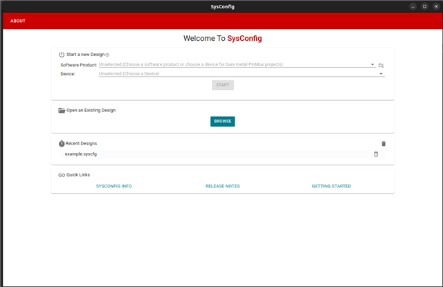This screenshot has width=443, height=287.
Task: Open the GETTING STARTED link
Action: pos(332,186)
